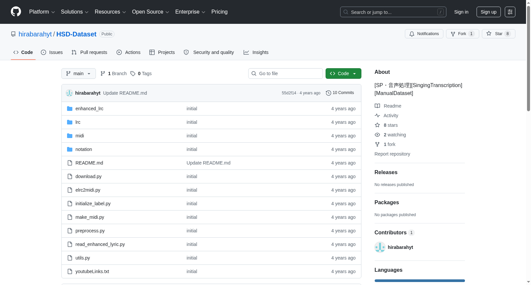Open commit 55d2f14 link
The image size is (531, 285).
pos(289,93)
